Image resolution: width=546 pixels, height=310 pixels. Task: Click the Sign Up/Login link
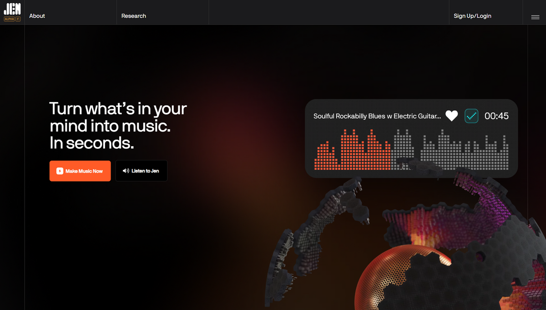[472, 16]
